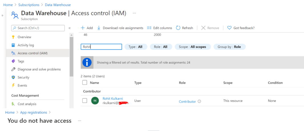Viewport: 304px width, 131px height.
Task: Click 'This resource' scope cell
Action: tap(233, 101)
